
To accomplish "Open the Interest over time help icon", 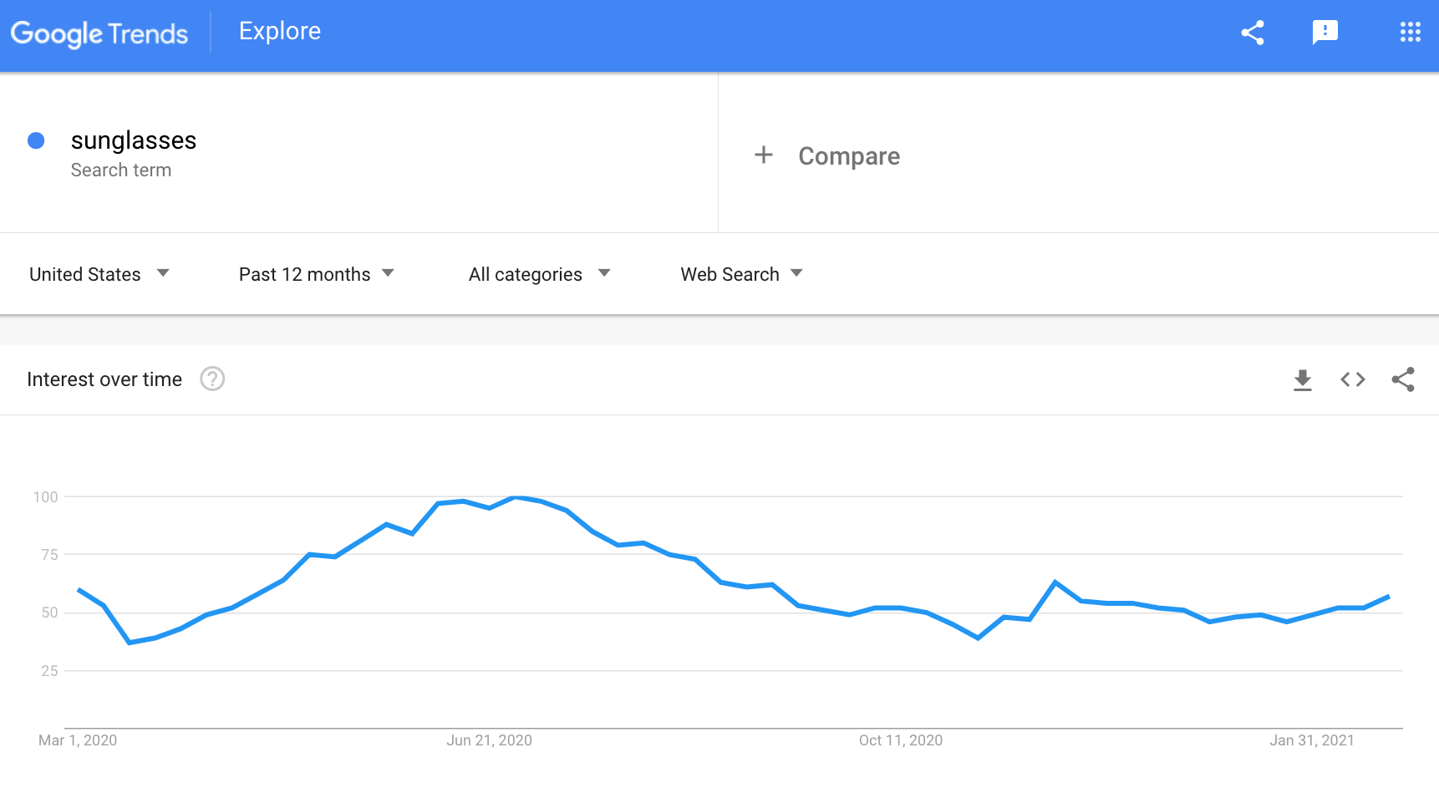I will pos(212,379).
